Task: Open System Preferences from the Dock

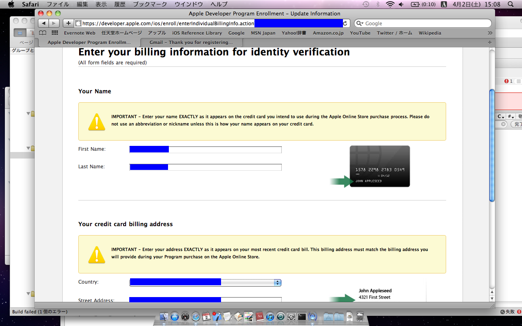Action: coord(291,317)
